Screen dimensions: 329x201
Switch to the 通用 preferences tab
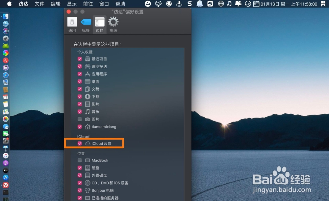click(72, 25)
